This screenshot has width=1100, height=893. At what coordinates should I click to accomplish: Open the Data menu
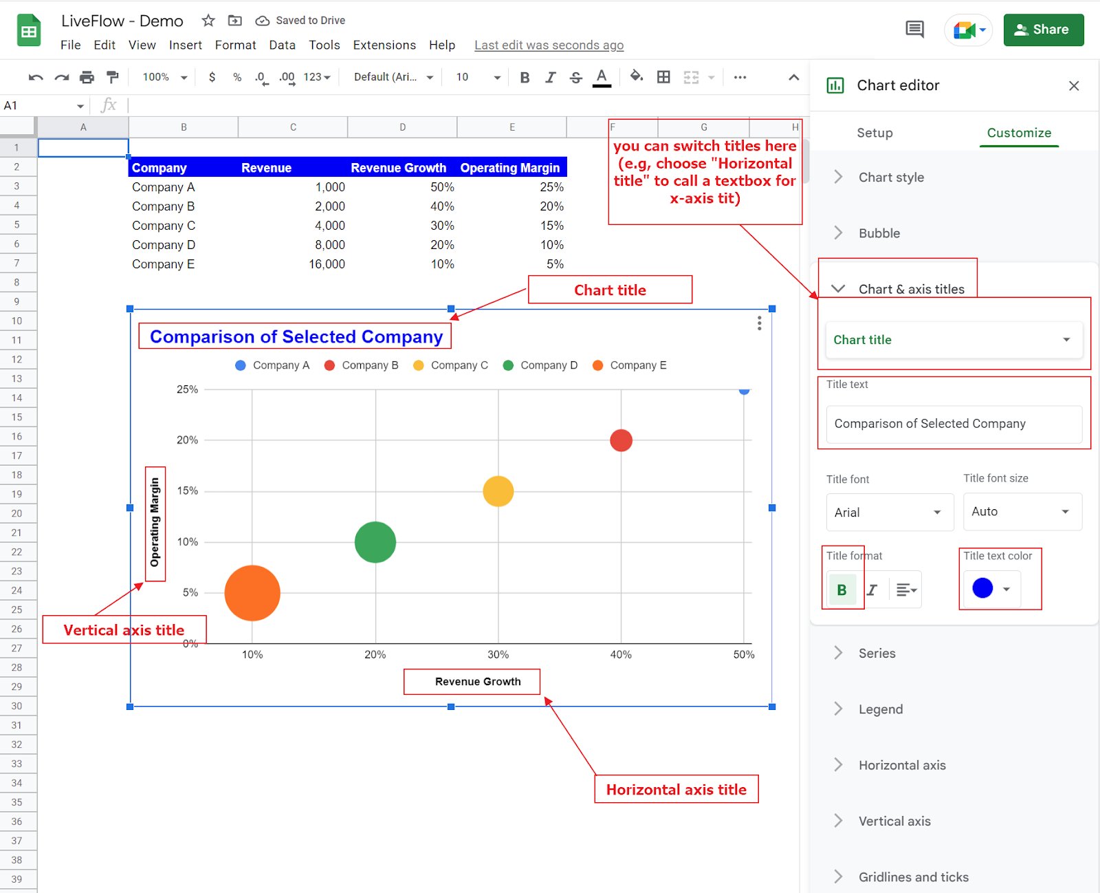(282, 45)
